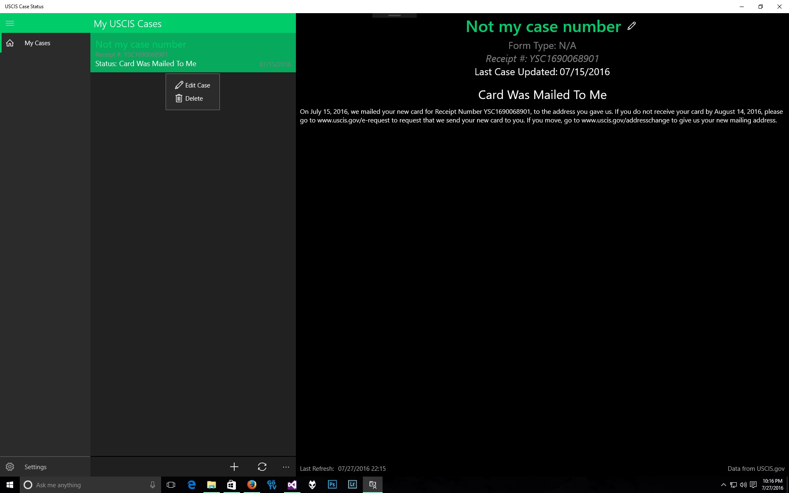Open Visual Studio from taskbar

click(x=292, y=485)
